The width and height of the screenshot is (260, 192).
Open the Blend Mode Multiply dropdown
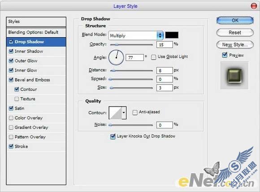pos(136,35)
